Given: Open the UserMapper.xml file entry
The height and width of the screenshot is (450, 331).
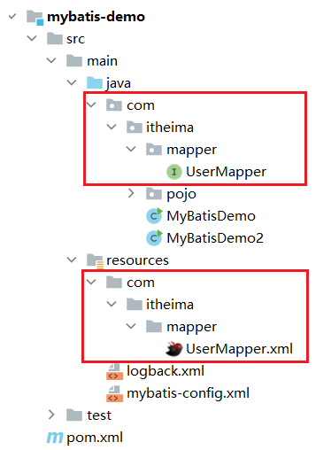Looking at the screenshot, I should click(x=239, y=349).
